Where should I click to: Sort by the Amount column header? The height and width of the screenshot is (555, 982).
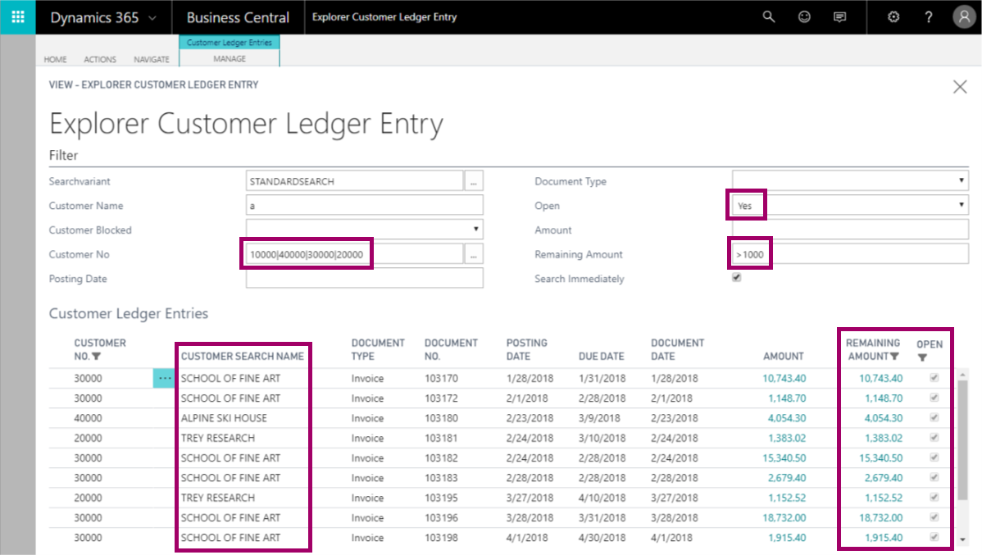click(x=784, y=357)
